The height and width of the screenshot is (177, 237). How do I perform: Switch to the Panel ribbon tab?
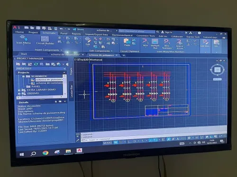tap(64, 34)
